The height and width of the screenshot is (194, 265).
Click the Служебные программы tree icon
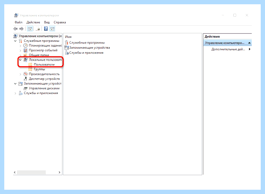tap(21, 41)
